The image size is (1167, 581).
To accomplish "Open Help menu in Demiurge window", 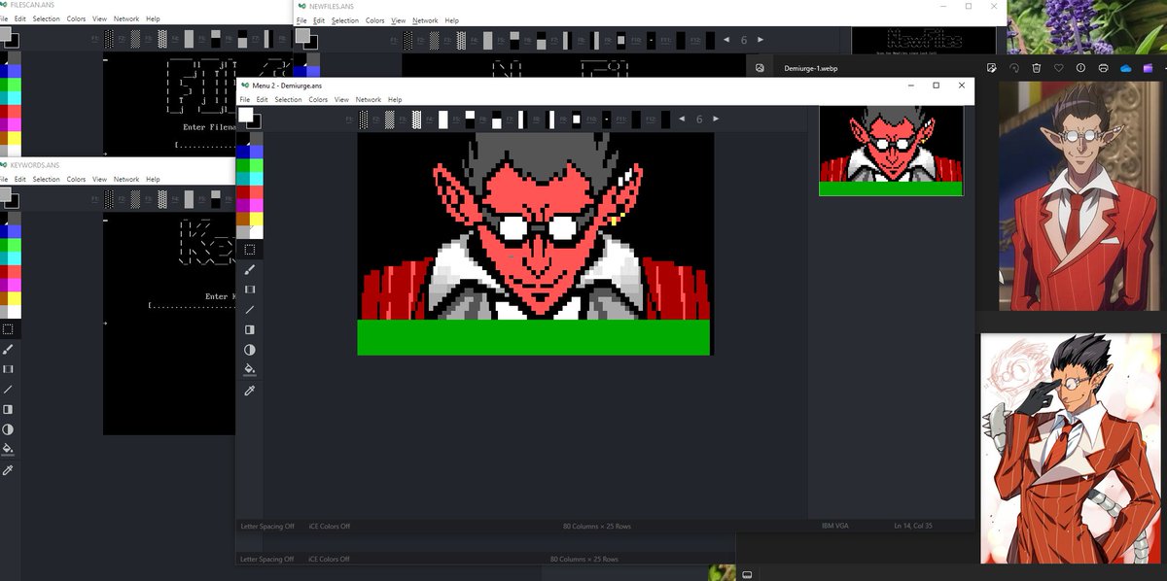I will (x=395, y=100).
